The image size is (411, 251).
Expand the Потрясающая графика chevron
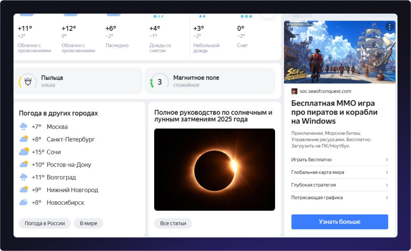point(386,198)
